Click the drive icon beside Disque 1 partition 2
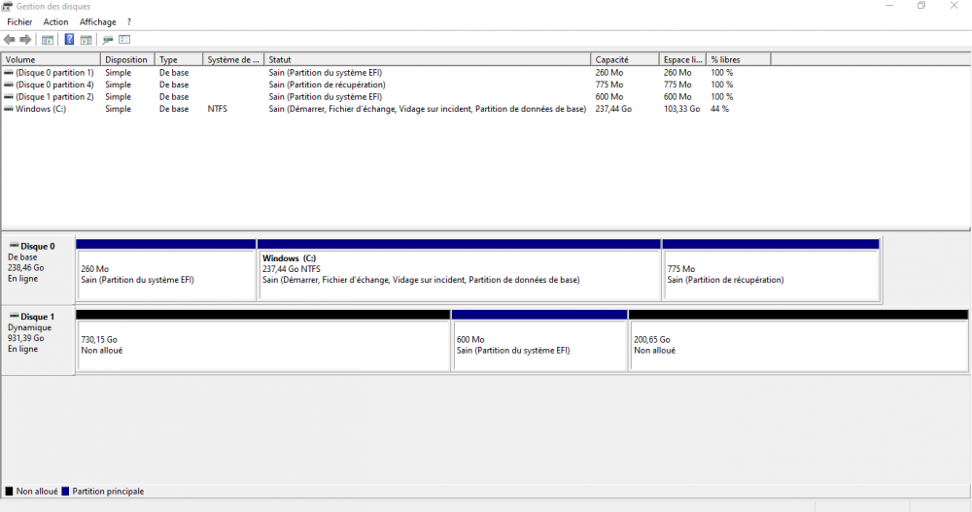972x512 pixels. (x=8, y=97)
